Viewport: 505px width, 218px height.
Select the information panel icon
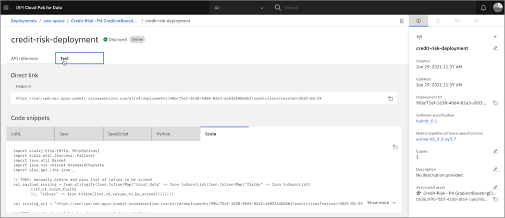pos(418,21)
